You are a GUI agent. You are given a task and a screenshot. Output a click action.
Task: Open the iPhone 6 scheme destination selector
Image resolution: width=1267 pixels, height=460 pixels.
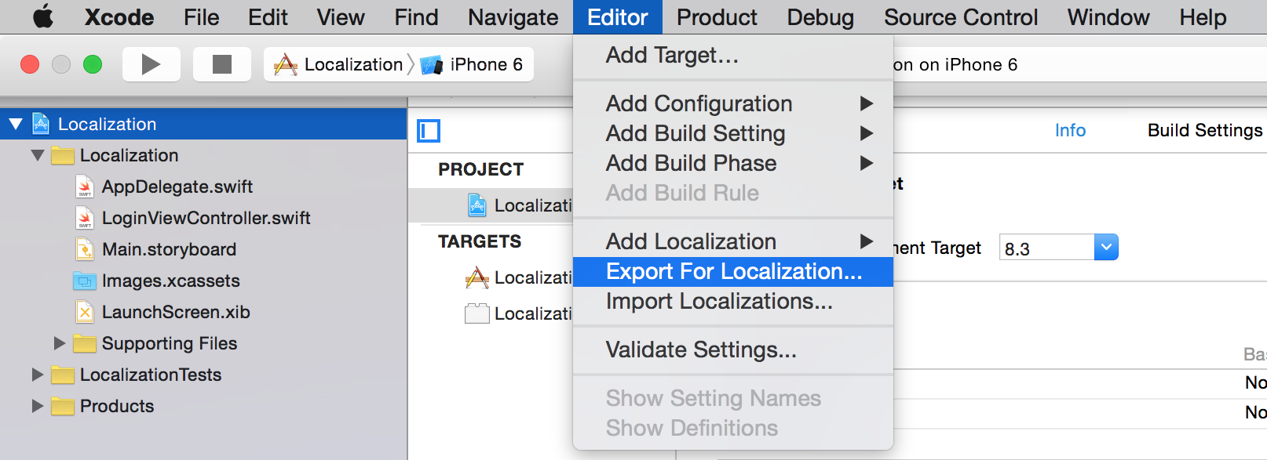click(470, 63)
